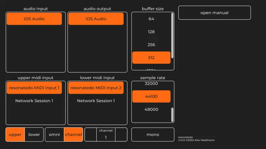Viewport: 266px width, 149px height.
Task: Decrease the MIDI channel number
Action: tap(91, 134)
